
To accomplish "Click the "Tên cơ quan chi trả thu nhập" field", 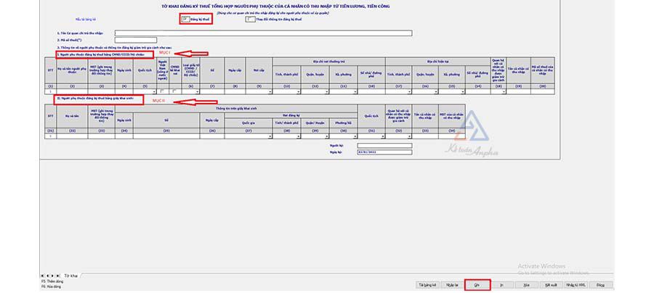I will (263, 33).
